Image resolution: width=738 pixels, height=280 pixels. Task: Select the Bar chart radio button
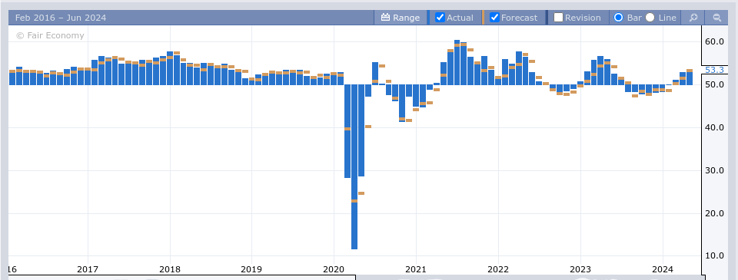[x=618, y=18]
